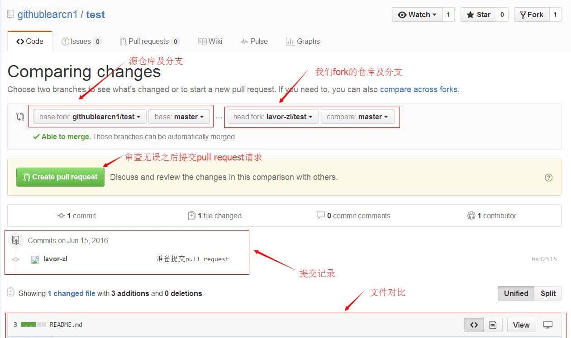Click the help question mark icon
Viewport: 571px width, 338px height.
(x=548, y=178)
